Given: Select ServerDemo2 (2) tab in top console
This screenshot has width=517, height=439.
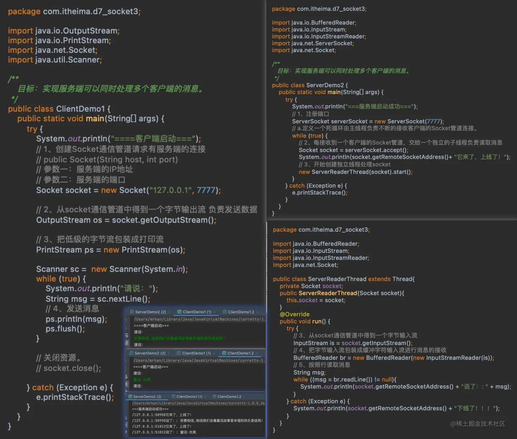Looking at the screenshot, I should coord(150,312).
